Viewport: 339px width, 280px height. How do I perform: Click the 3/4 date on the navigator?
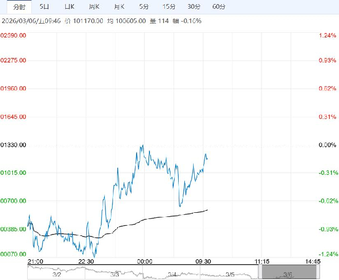172,274
